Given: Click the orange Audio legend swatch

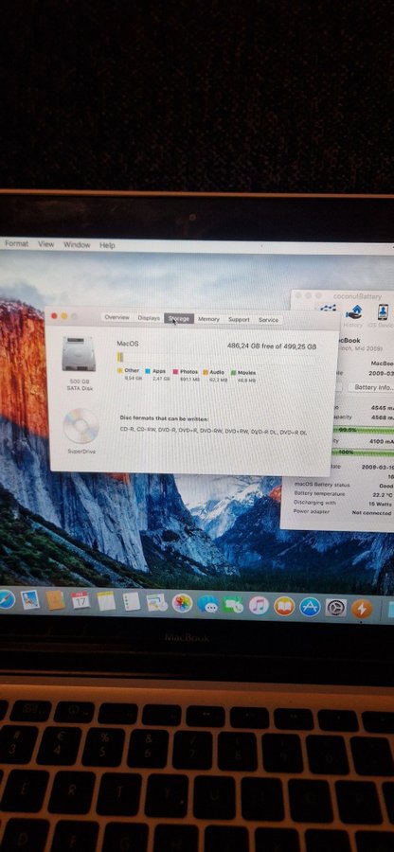Looking at the screenshot, I should [206, 372].
